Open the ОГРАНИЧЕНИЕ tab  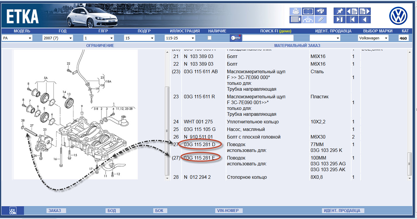(x=100, y=45)
